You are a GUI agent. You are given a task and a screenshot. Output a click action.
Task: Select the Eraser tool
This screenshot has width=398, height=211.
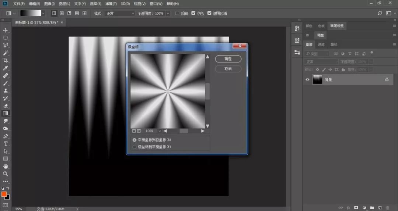(6, 106)
